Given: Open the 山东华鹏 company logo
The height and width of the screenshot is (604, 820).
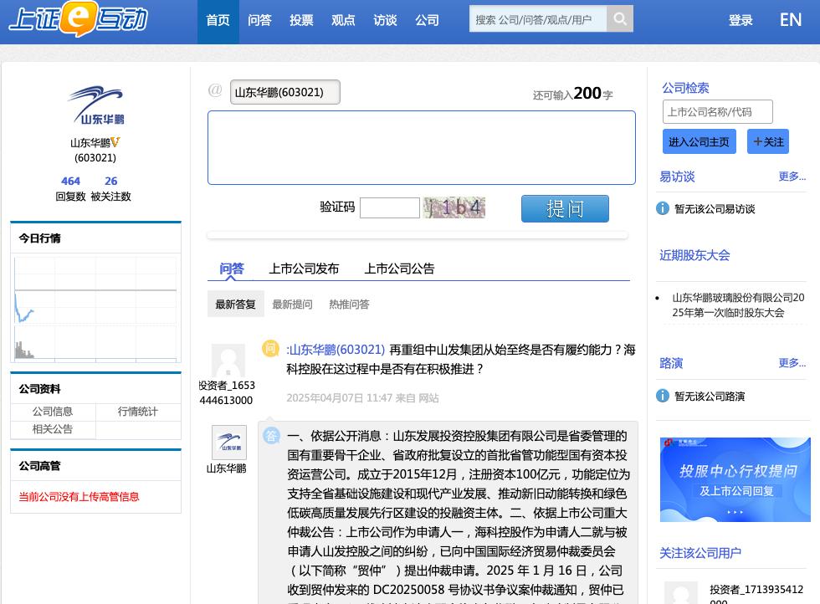Looking at the screenshot, I should 95,105.
